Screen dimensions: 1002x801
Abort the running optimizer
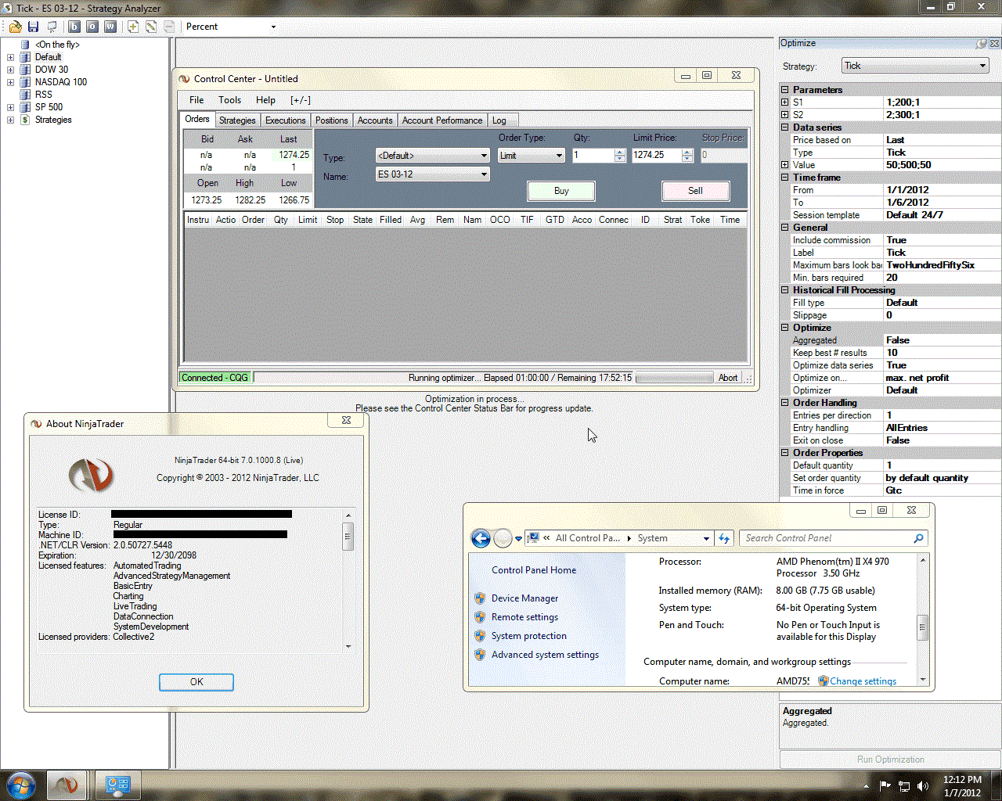(728, 378)
